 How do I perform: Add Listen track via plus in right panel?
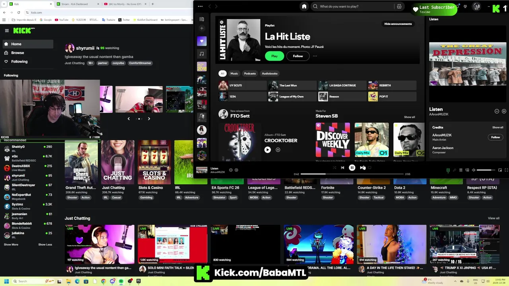pos(504,111)
